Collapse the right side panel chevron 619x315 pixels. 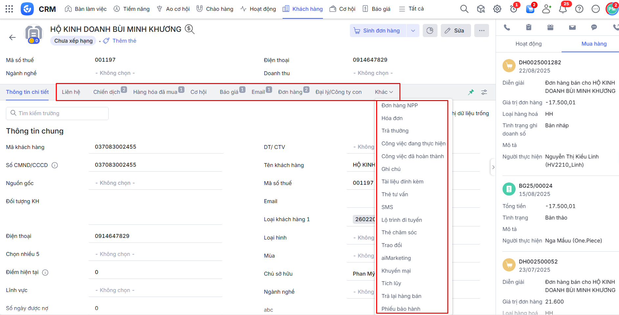point(493,167)
